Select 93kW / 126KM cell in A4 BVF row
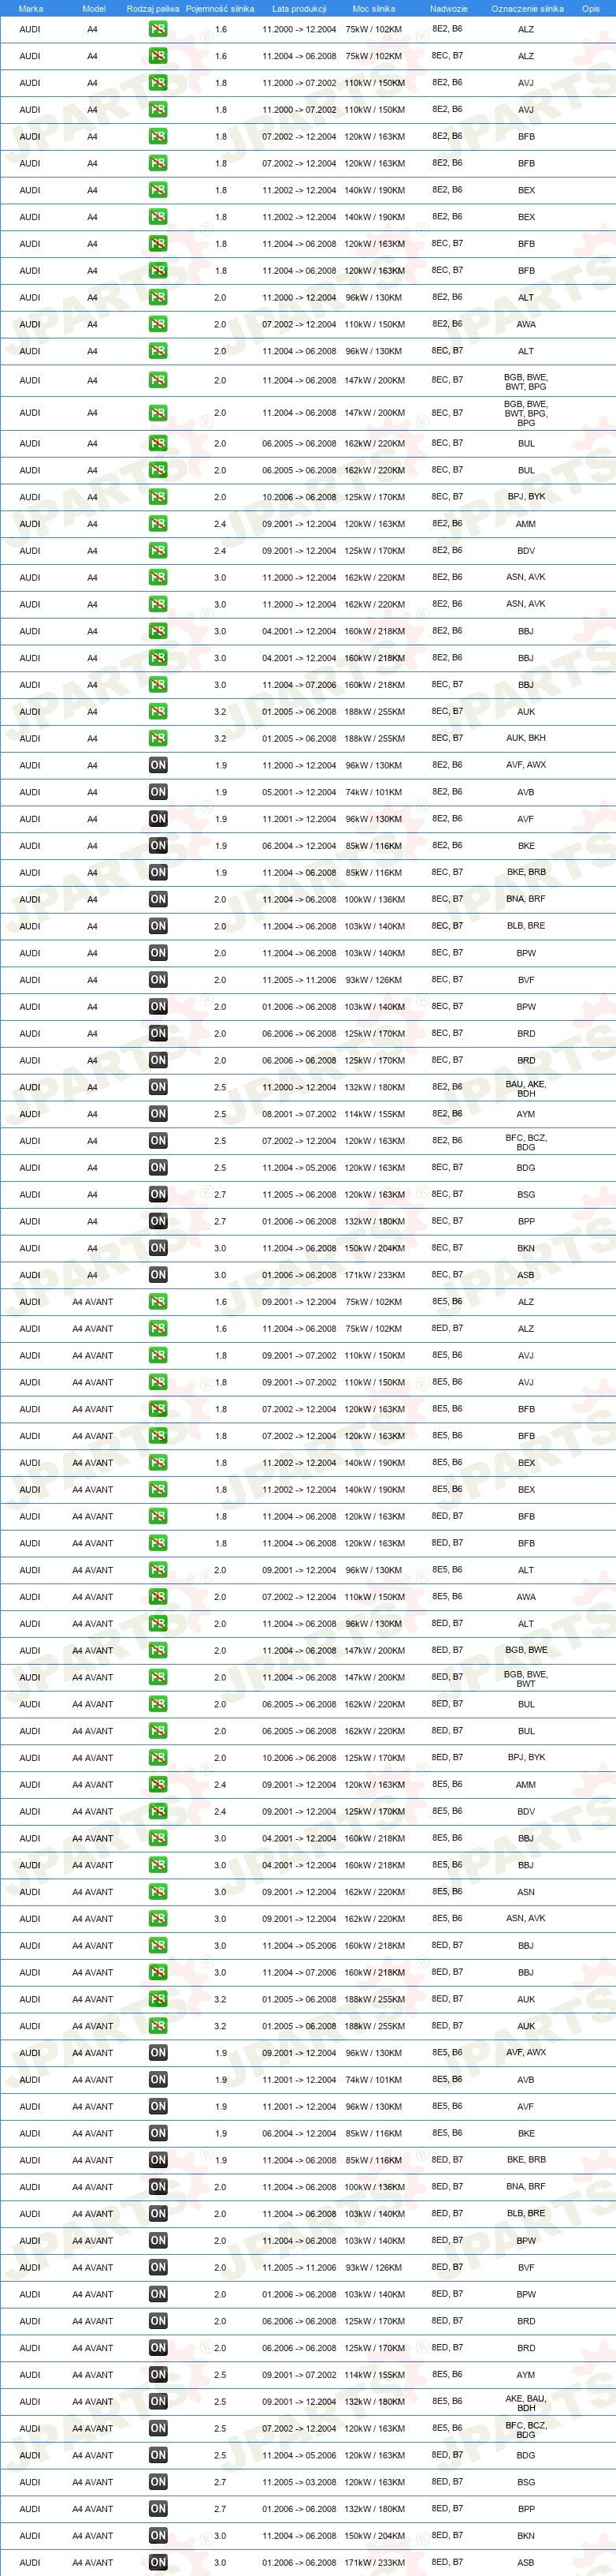The image size is (616, 2576). 373,980
